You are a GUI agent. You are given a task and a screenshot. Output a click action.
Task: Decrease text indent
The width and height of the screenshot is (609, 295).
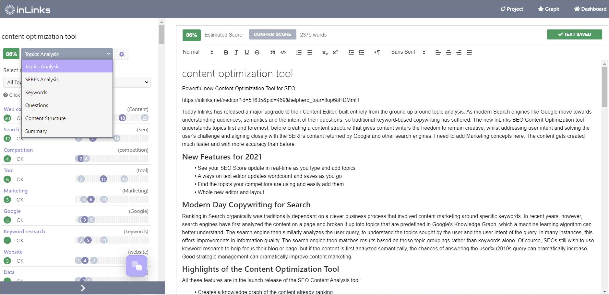(351, 52)
